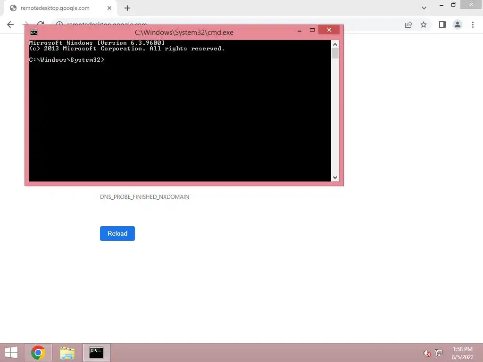Click the C:\Windows\System32> command prompt line
Image resolution: width=483 pixels, height=362 pixels.
pos(67,60)
